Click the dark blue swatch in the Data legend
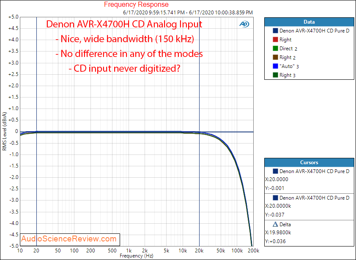Image resolution: width=356 pixels, height=260 pixels. pyautogui.click(x=275, y=31)
